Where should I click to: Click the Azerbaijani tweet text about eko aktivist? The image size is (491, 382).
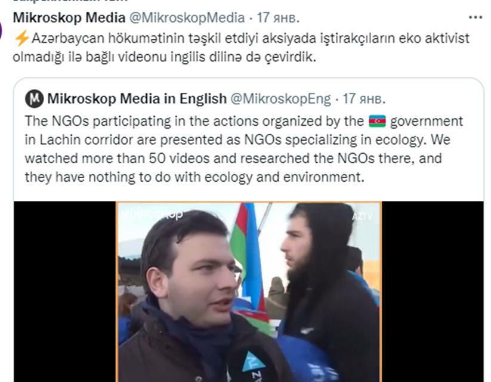241,48
